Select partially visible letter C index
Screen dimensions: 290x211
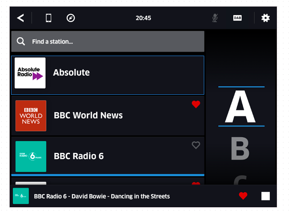point(240,180)
